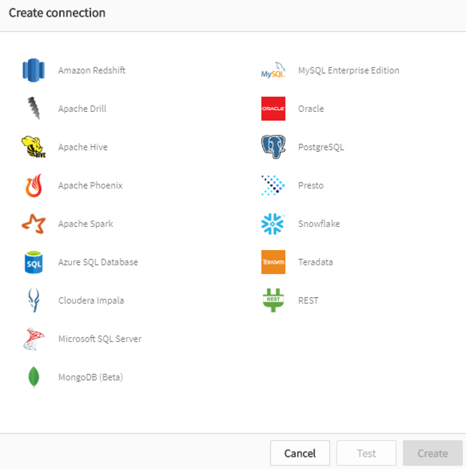466x469 pixels.
Task: Choose the Microsoft SQL Server icon
Action: [33, 338]
